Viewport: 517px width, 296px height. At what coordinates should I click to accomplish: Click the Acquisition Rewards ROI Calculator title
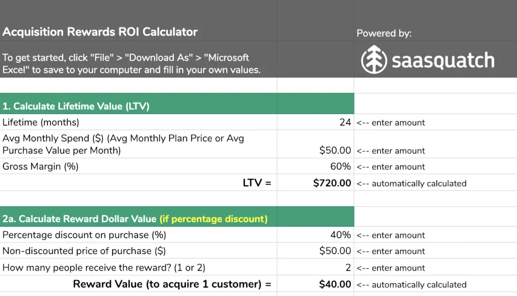click(100, 32)
